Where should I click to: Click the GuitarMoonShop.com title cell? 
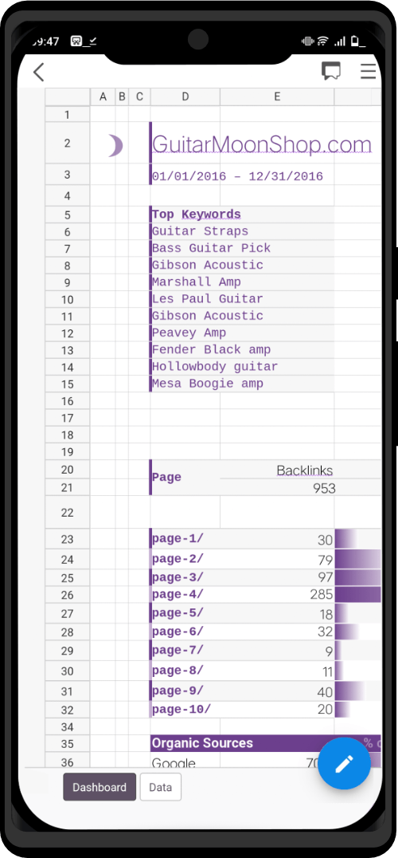coord(262,144)
